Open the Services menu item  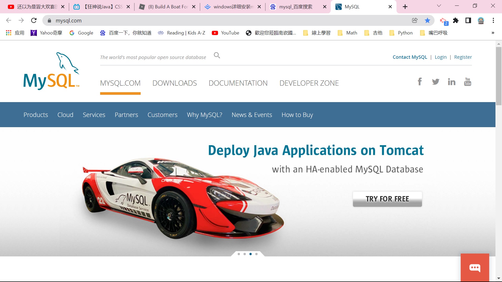(94, 115)
